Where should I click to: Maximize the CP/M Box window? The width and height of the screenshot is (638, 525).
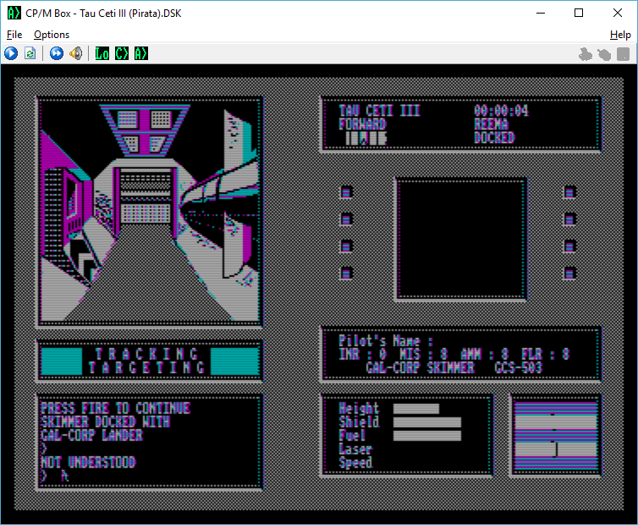(x=579, y=13)
